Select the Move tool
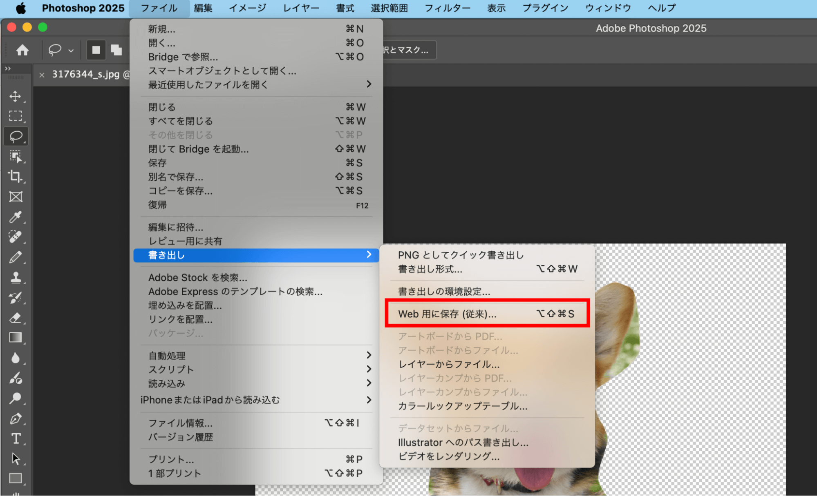 [16, 96]
